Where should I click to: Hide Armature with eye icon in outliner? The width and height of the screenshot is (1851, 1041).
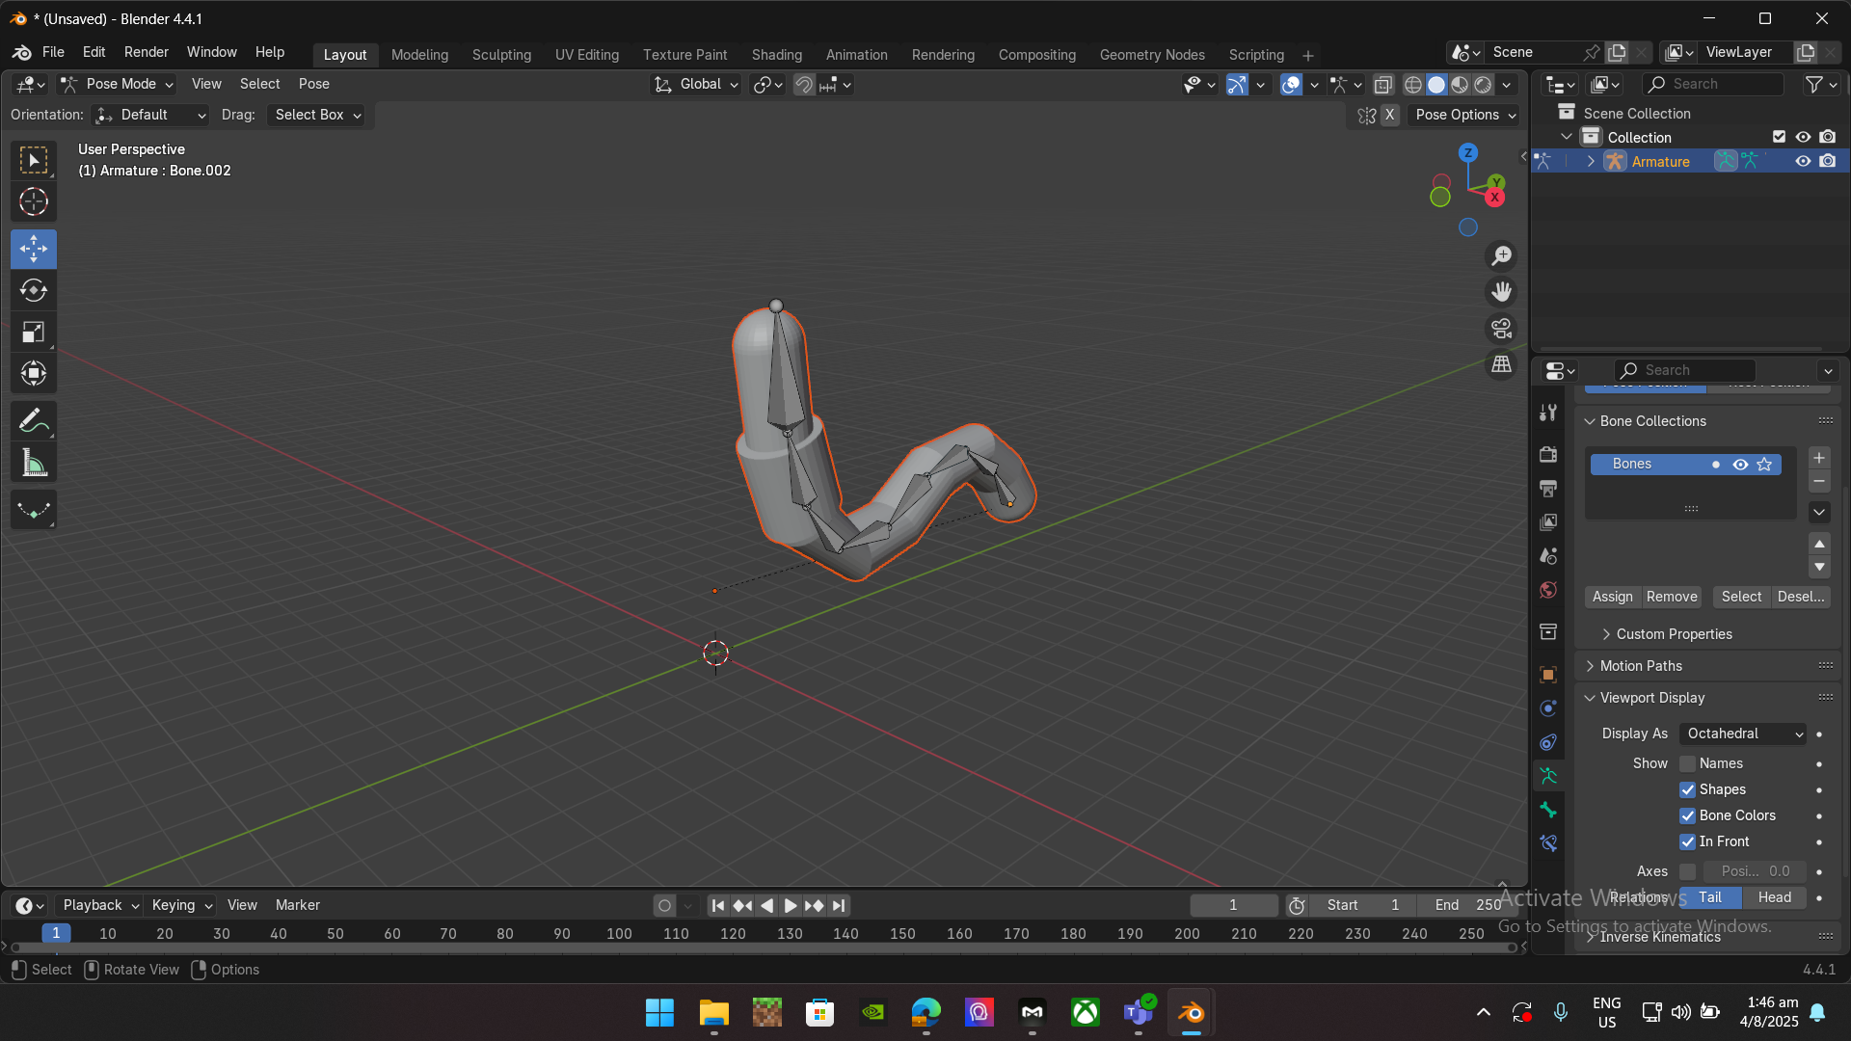[1803, 162]
